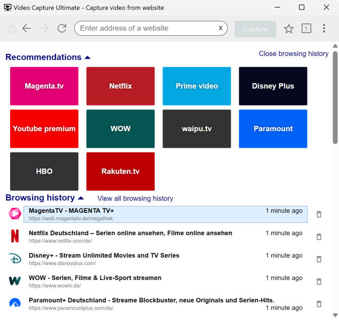339x320 pixels.
Task: Open the View all browsing history link
Action: [135, 198]
